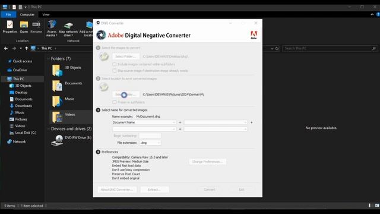Screen dimensions: 380x214
Task: Click the source Select Folder button
Action: [x=126, y=56]
